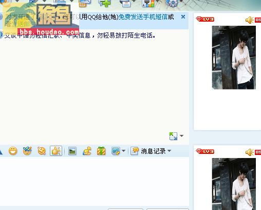
Task: Open the magic emoticon face with paintbrush
Action: tap(27, 151)
